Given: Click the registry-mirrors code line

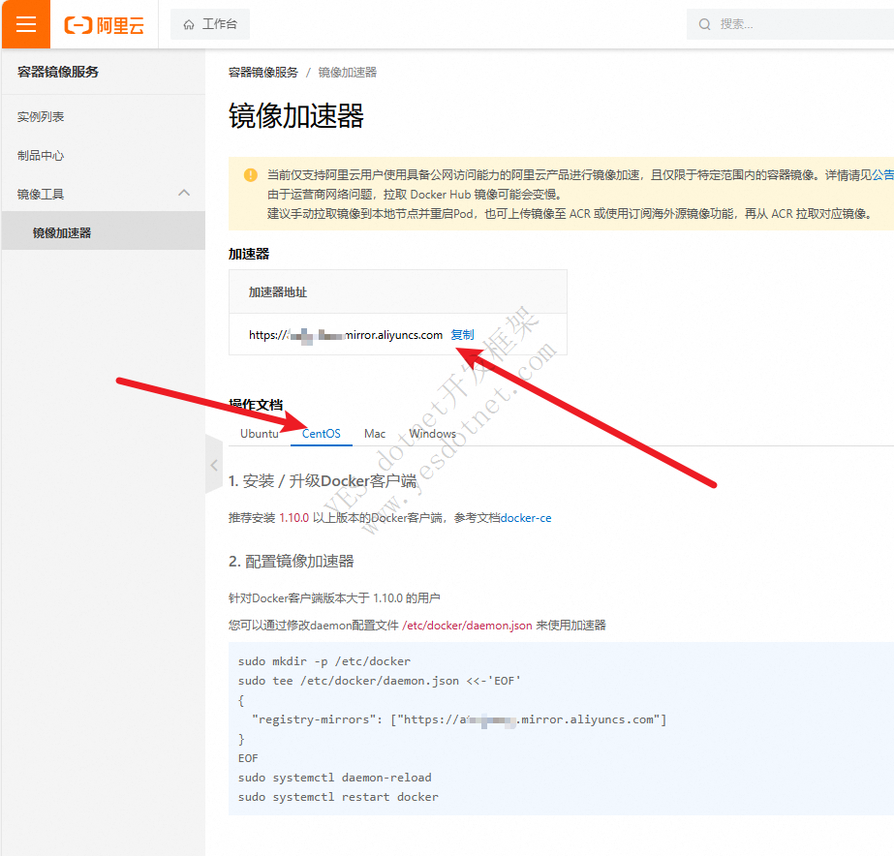Looking at the screenshot, I should point(459,719).
